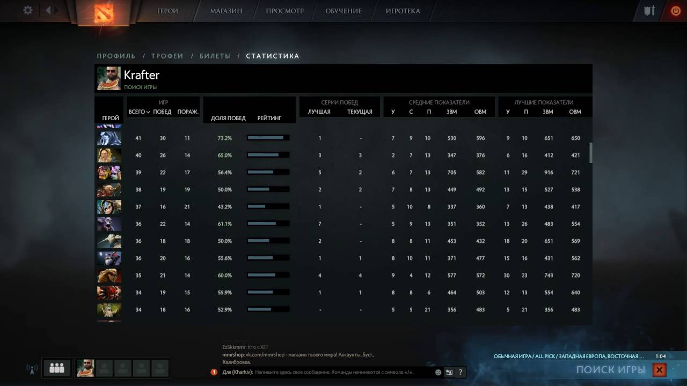Open the ПРОСМОТР top menu
This screenshot has width=687, height=386.
pyautogui.click(x=284, y=11)
